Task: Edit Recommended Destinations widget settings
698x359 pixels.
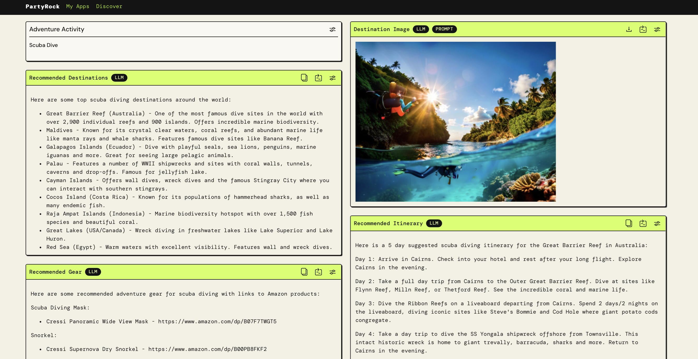Action: [x=332, y=78]
